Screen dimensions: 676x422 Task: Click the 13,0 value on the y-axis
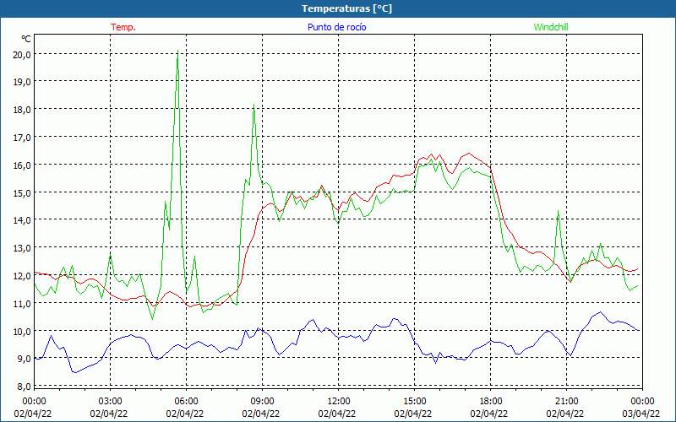tap(23, 248)
